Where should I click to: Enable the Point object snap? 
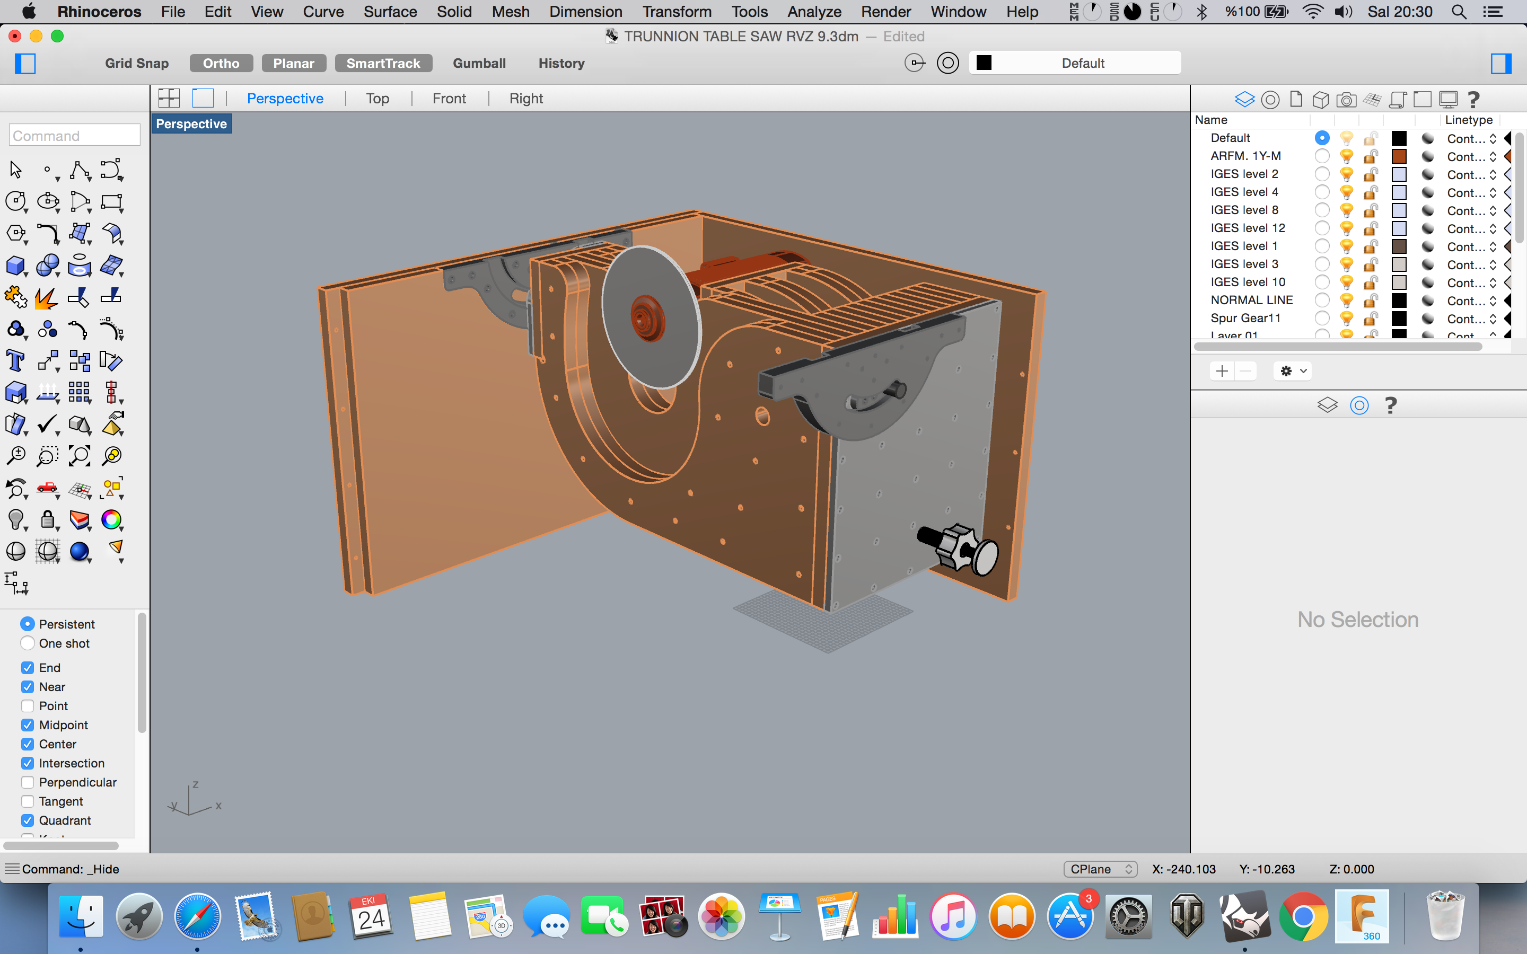[x=27, y=705]
